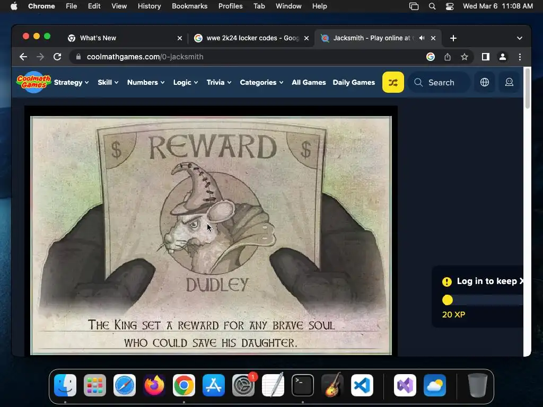Image resolution: width=543 pixels, height=407 pixels.
Task: Click the Search input field
Action: [x=439, y=82]
